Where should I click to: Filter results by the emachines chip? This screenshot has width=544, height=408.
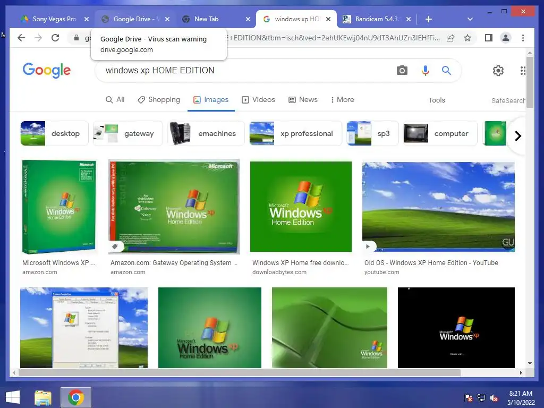coord(206,133)
